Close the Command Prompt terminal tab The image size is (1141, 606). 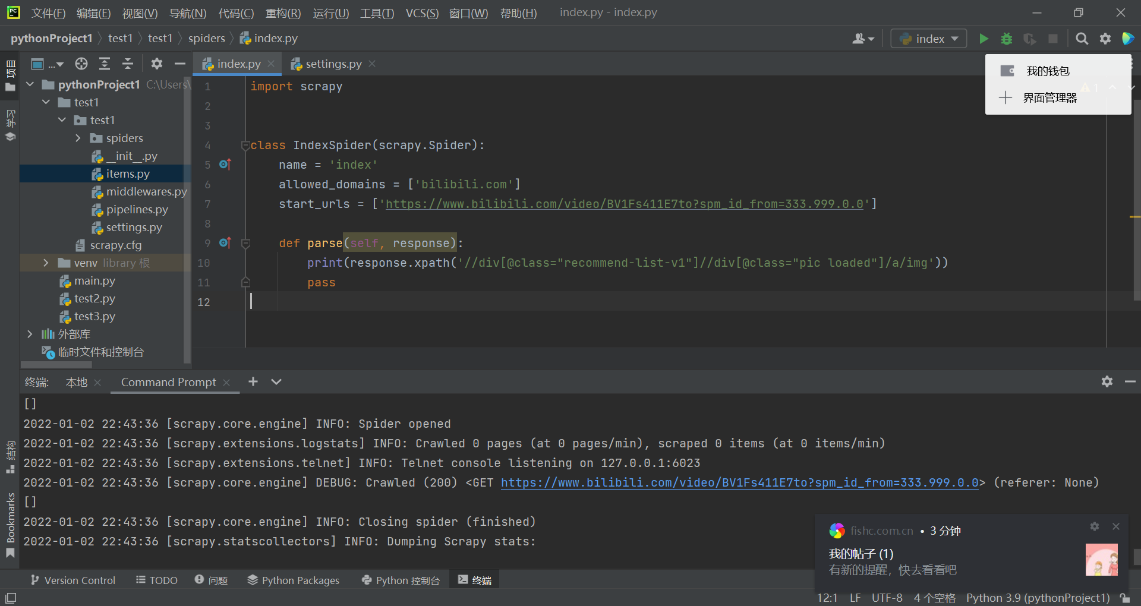click(226, 383)
